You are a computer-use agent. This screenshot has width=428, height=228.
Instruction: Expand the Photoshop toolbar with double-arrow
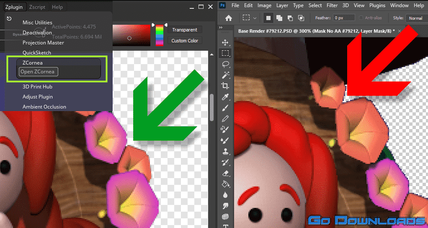(x=222, y=28)
